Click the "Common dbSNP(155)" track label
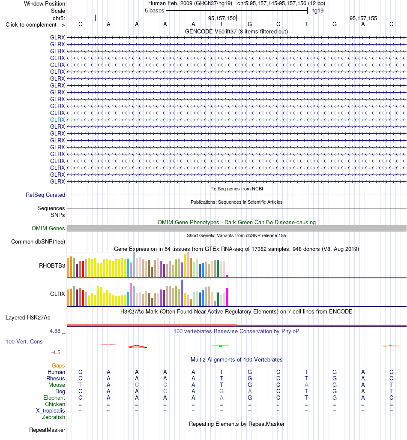The height and width of the screenshot is (440, 407). [x=38, y=241]
